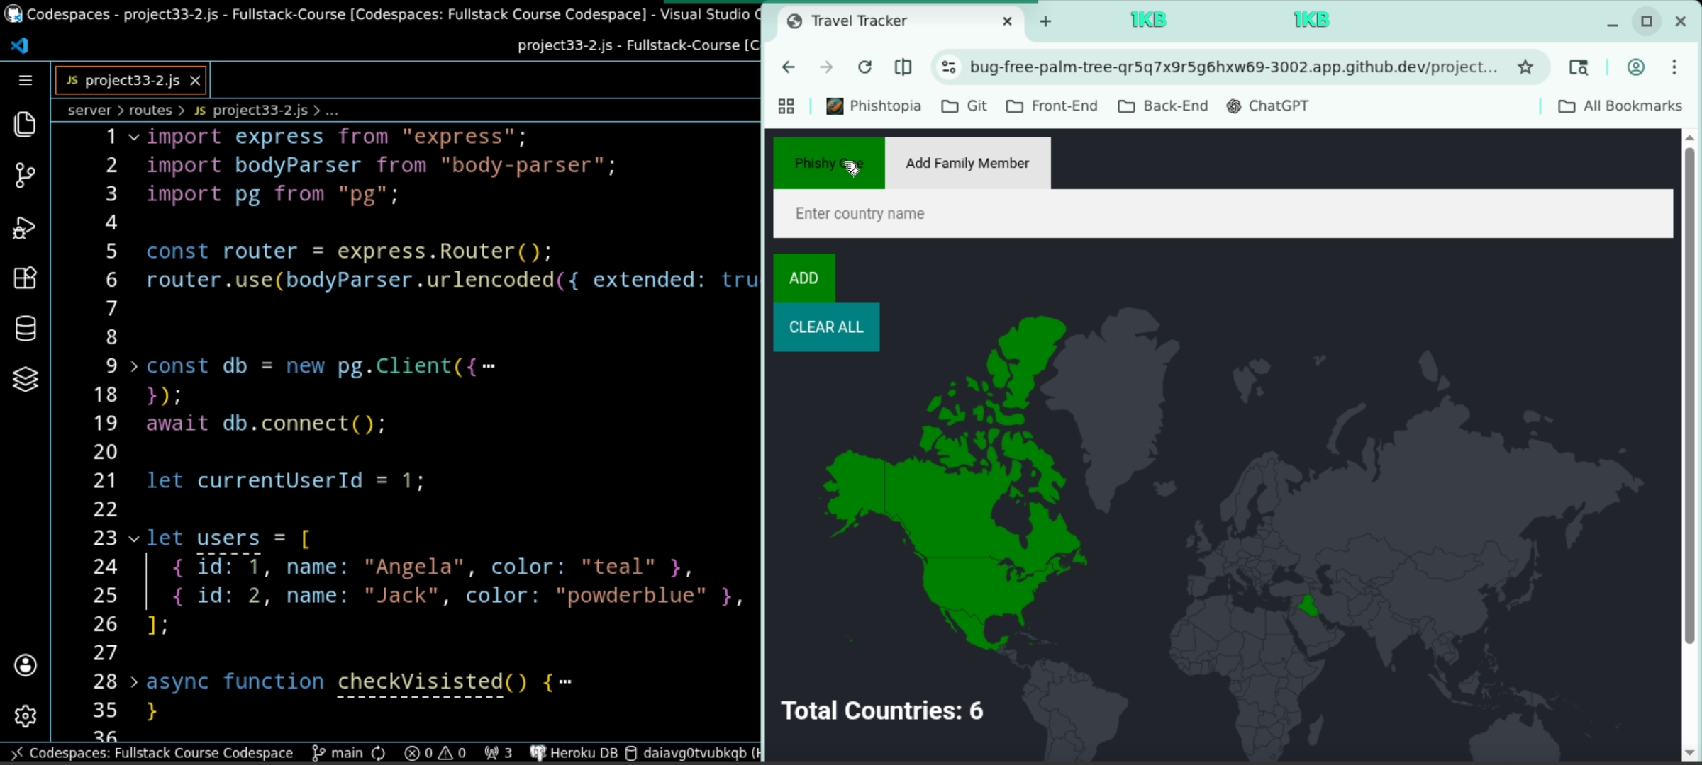Expand the folded checkVisisted function
The height and width of the screenshot is (765, 1702).
click(134, 682)
